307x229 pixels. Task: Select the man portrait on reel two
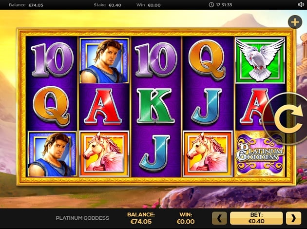(x=104, y=60)
